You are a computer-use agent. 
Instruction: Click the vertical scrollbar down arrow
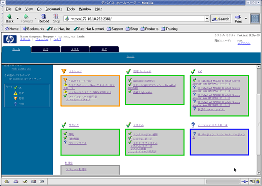[259, 173]
